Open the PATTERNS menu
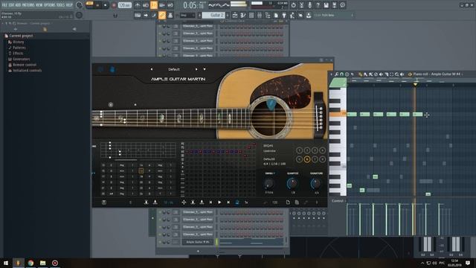This screenshot has width=476, height=268. [28, 5]
